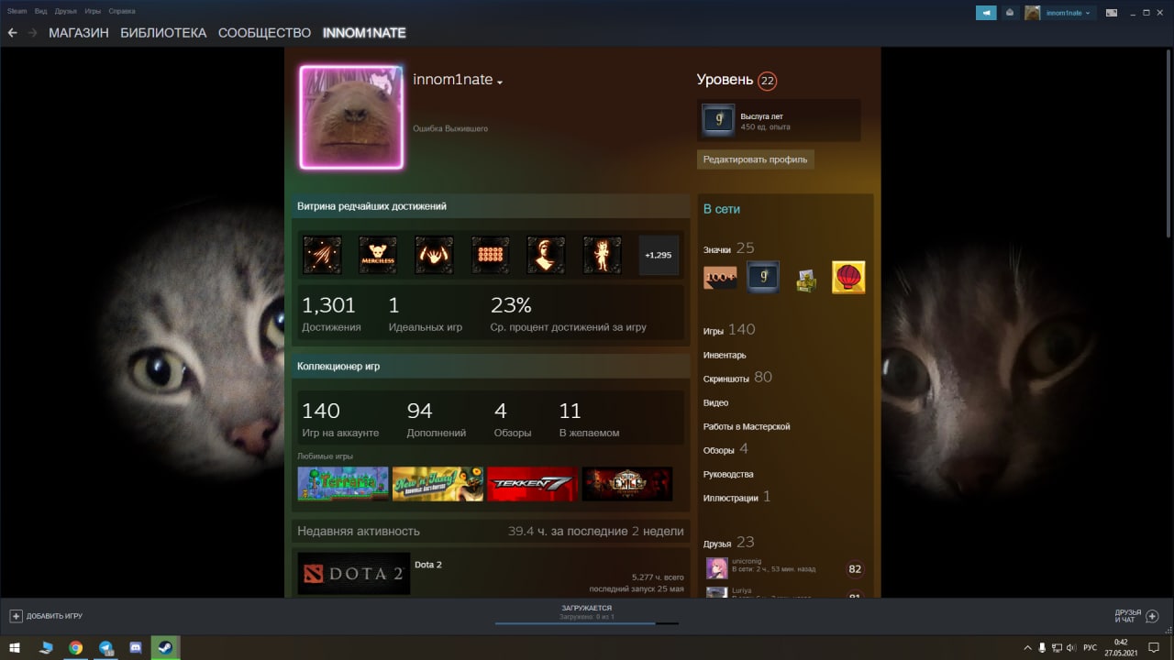Open the yellow lantern badge

848,278
